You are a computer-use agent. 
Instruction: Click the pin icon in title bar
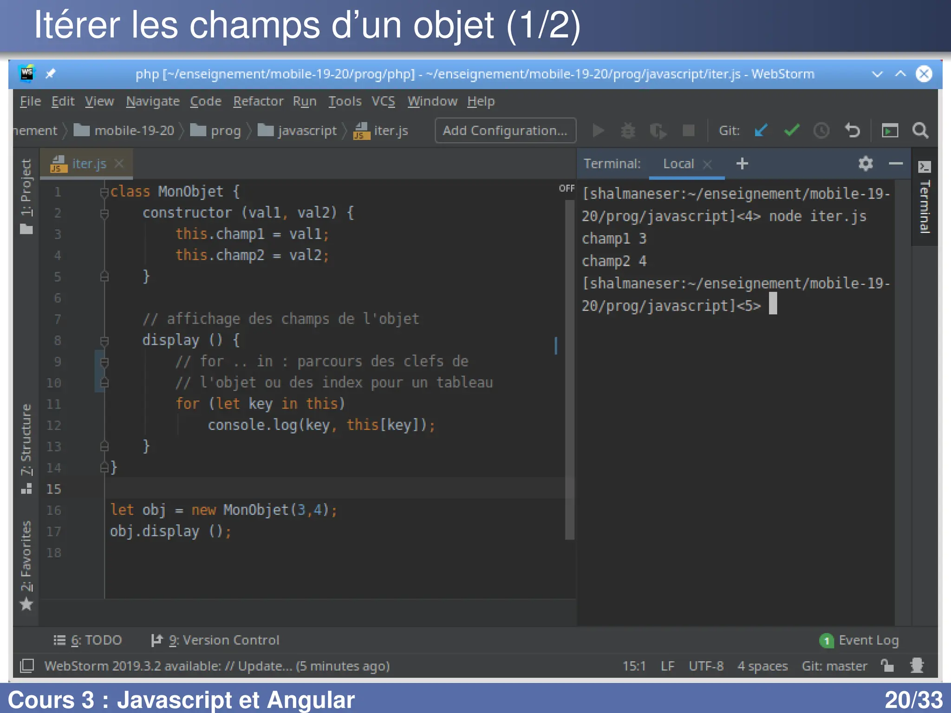(x=51, y=74)
